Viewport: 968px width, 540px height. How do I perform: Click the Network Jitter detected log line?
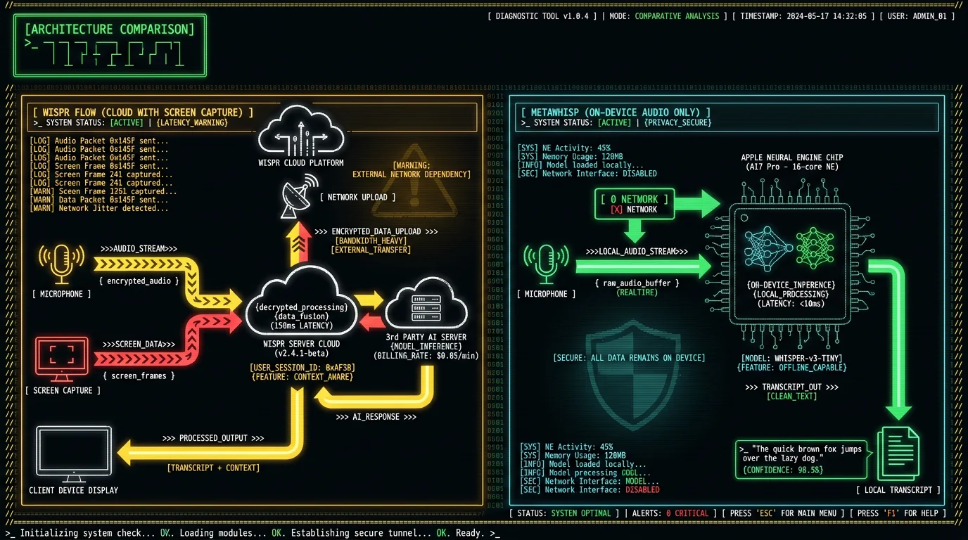(x=99, y=208)
